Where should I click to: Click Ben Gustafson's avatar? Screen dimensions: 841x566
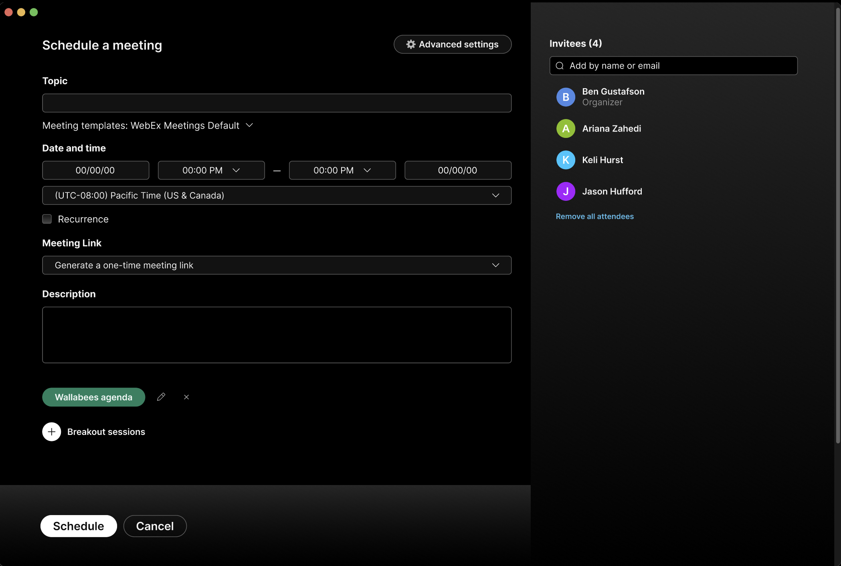click(566, 97)
